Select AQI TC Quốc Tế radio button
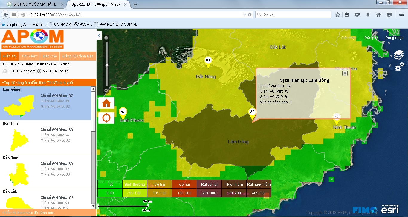This screenshot has width=408, height=217. click(39, 71)
